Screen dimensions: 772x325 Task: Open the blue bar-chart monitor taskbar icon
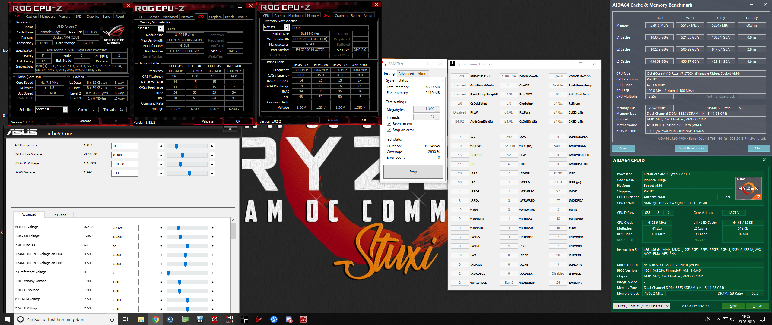point(200,319)
